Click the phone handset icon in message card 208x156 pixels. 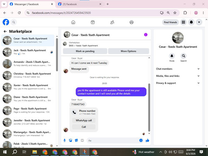74,112
